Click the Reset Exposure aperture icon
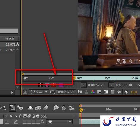The width and height of the screenshot is (140, 127). click(126, 92)
